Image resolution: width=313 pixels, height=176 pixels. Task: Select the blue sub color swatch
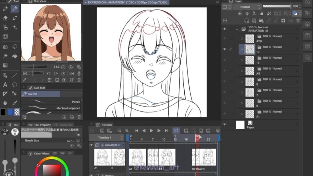(10, 112)
